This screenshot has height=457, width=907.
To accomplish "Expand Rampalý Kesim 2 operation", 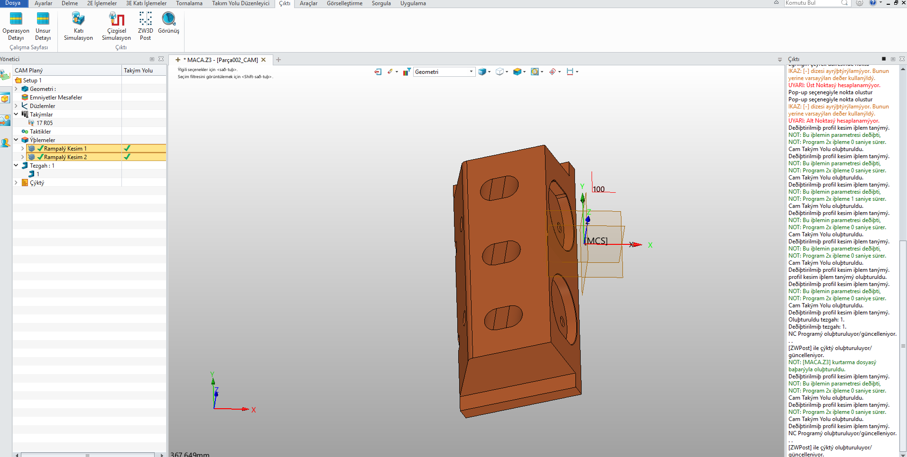I will [x=22, y=157].
